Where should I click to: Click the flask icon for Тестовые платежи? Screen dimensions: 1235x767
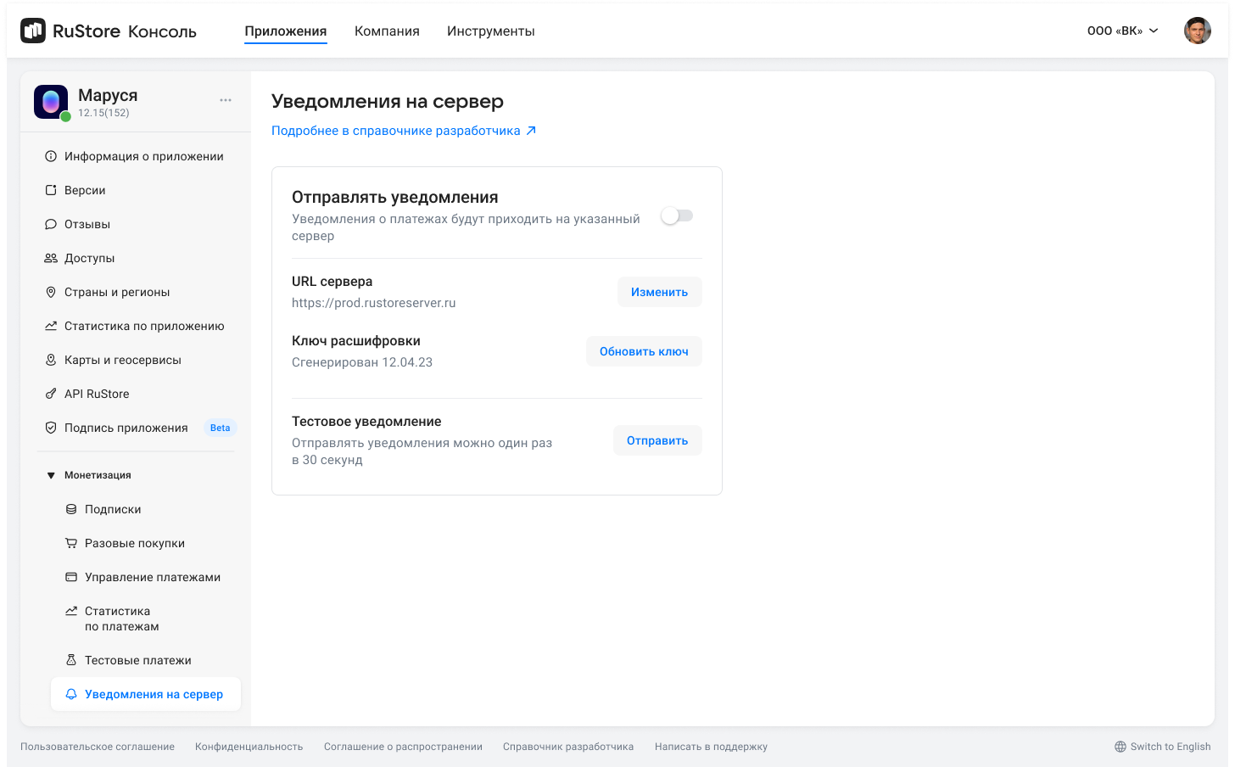click(71, 660)
